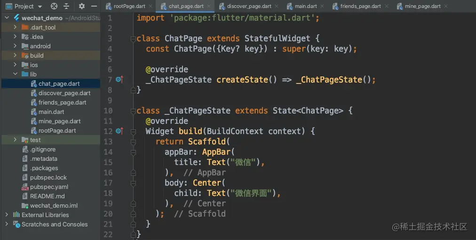
Task: Collapse the lib folder
Action: (15, 74)
